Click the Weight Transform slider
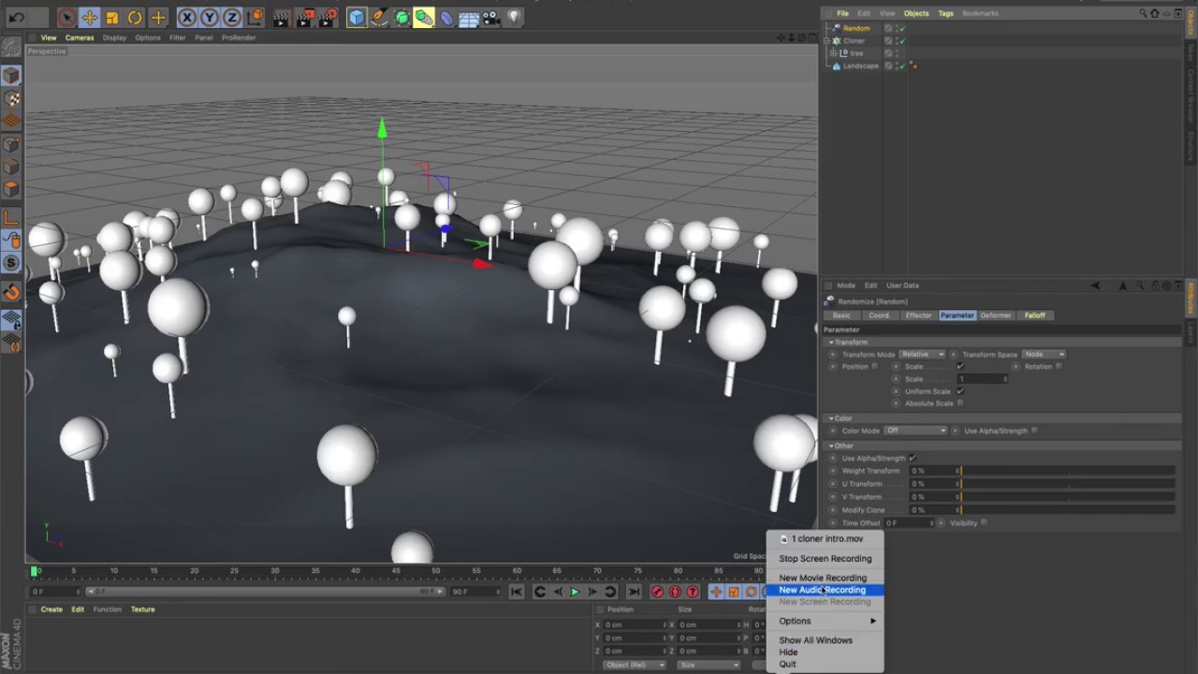 point(1067,471)
